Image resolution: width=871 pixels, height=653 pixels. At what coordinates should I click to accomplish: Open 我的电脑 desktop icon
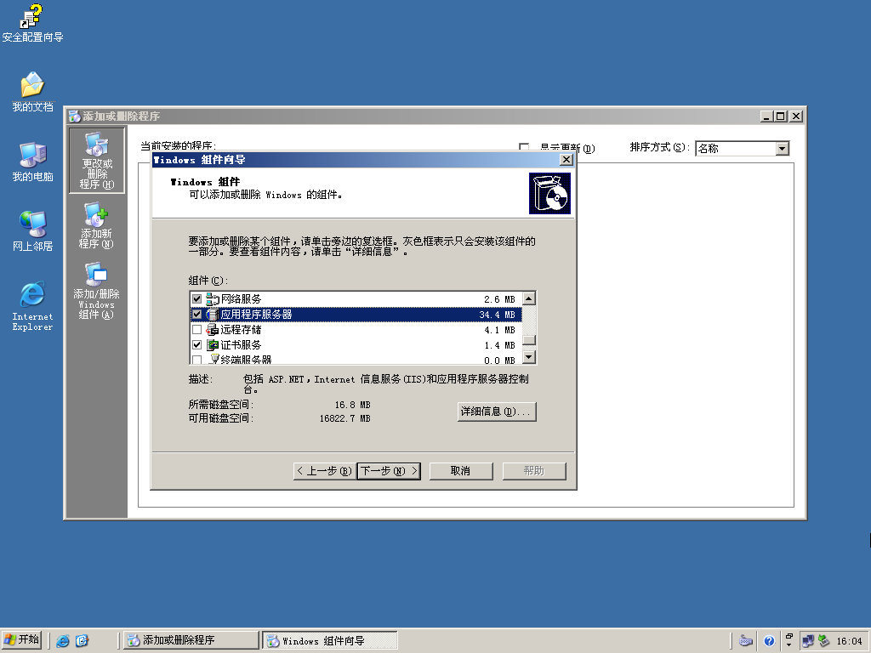click(x=32, y=161)
